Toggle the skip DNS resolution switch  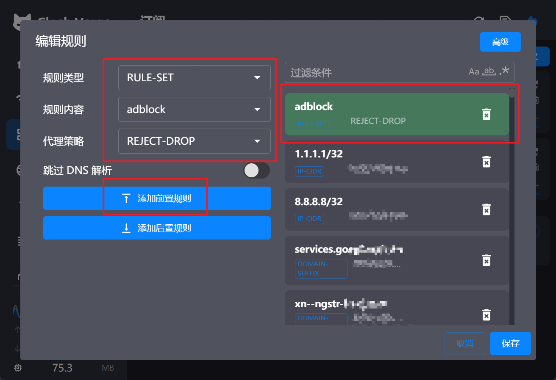256,171
